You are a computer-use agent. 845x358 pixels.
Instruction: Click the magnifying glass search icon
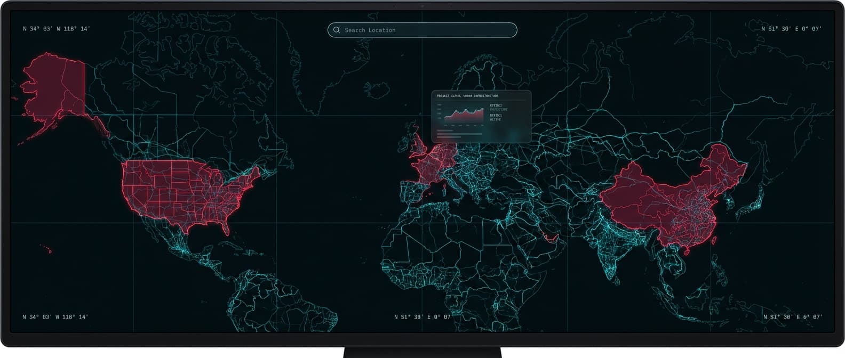(337, 30)
